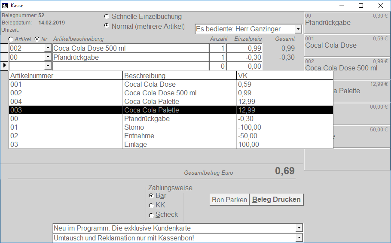Screen dimensions: 391x243
Task: Minimize the Kasse window
Action: [342, 6]
